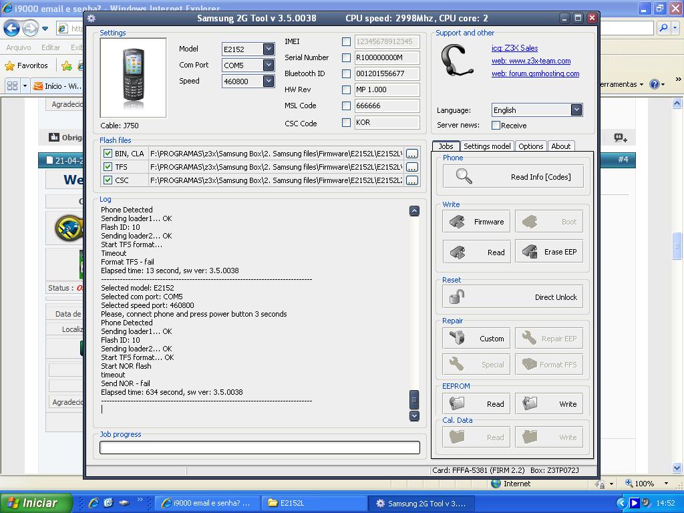Click the HW Rev field showing MP 1.000
Image resolution: width=684 pixels, height=513 pixels.
387,90
